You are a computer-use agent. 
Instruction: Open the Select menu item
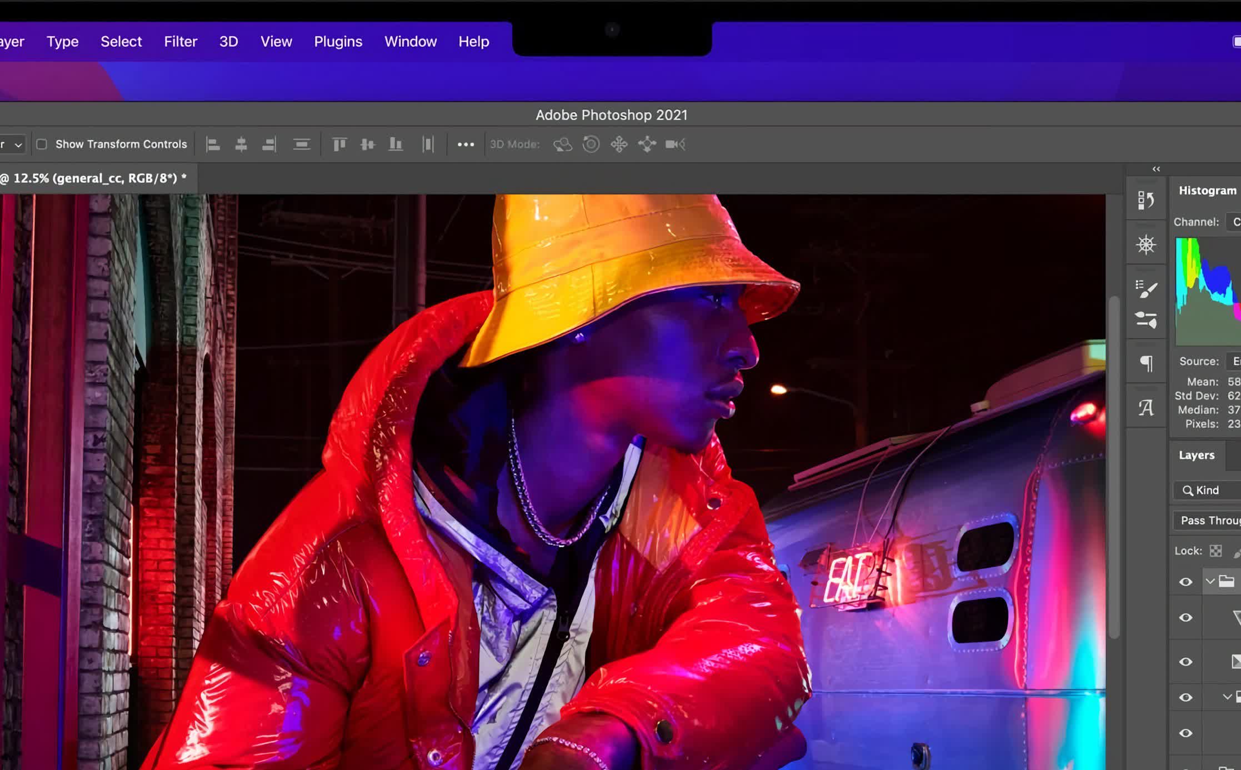(121, 41)
